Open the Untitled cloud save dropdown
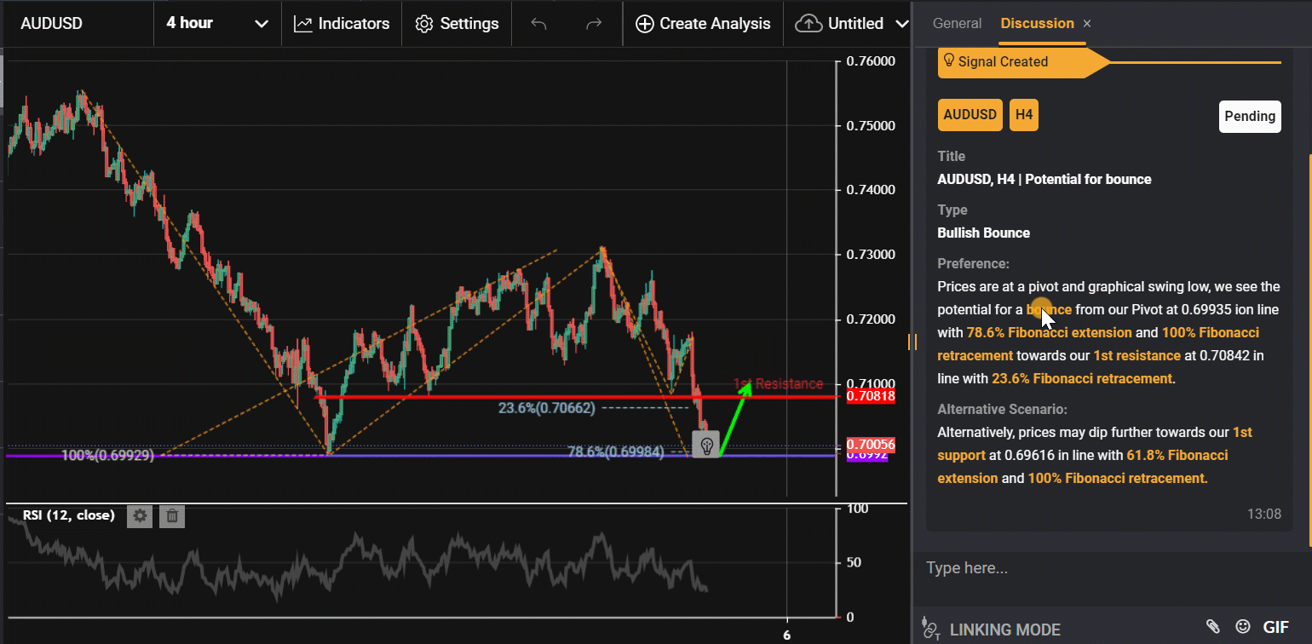 click(852, 24)
